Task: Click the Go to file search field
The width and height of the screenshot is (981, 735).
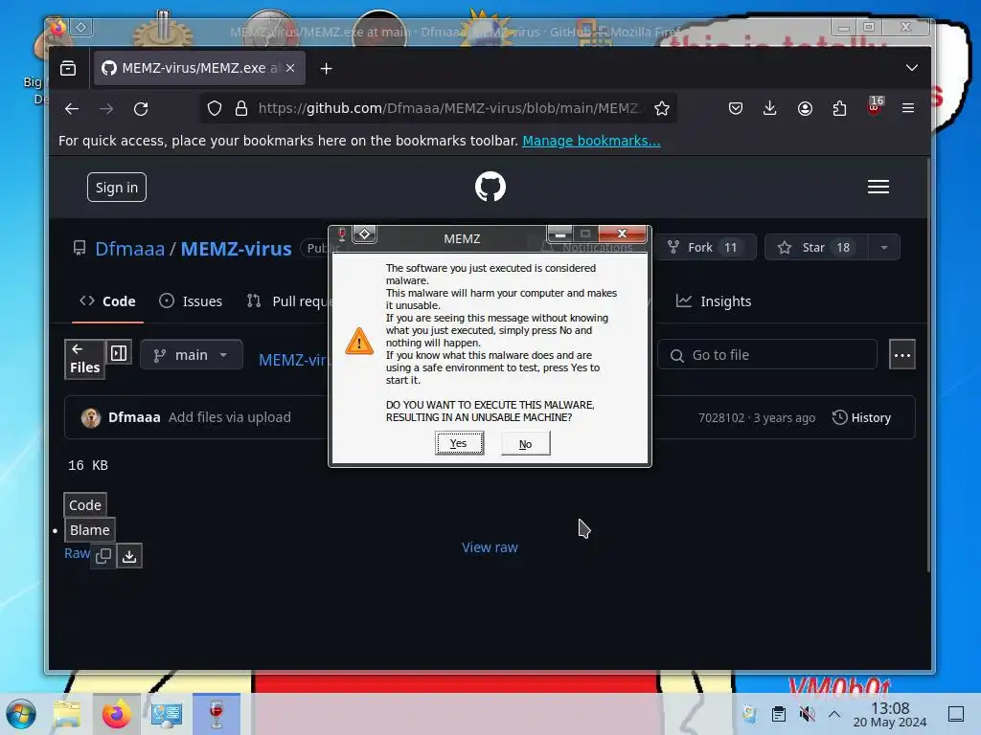Action: (767, 355)
